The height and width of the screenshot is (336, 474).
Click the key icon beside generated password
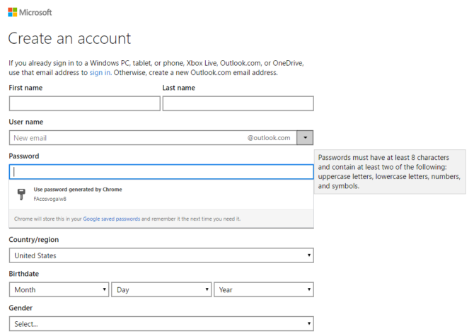coord(21,195)
